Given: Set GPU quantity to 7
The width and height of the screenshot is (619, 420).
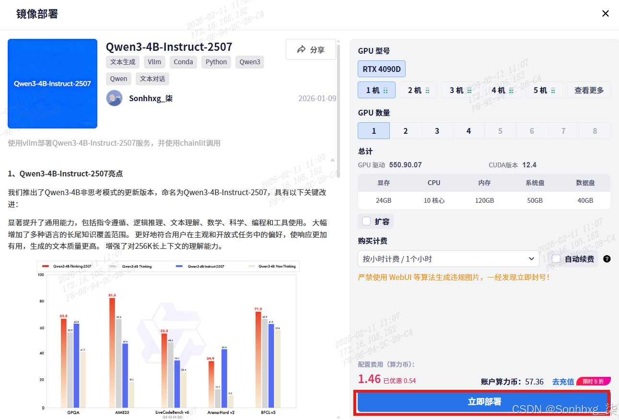Looking at the screenshot, I should (563, 130).
